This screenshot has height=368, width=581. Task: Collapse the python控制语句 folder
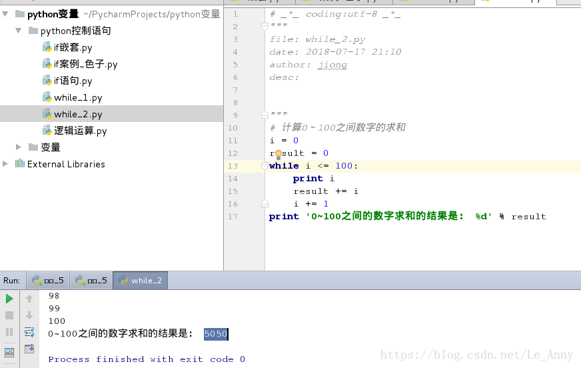[18, 31]
